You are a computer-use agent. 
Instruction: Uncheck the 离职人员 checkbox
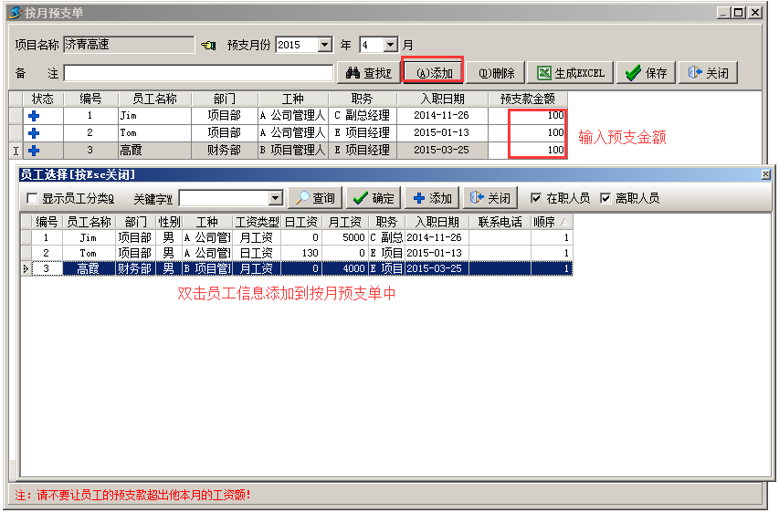[605, 198]
